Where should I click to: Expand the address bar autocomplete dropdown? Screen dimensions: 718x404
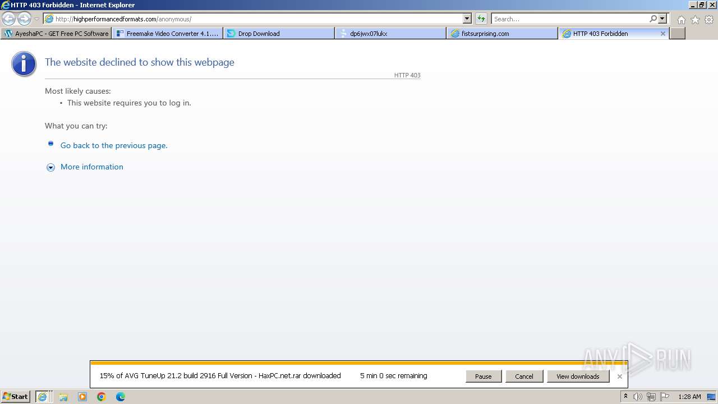(467, 19)
